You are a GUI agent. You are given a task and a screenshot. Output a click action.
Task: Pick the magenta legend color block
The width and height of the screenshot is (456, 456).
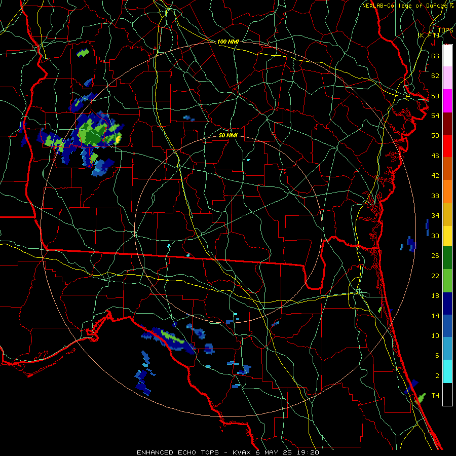(x=447, y=101)
